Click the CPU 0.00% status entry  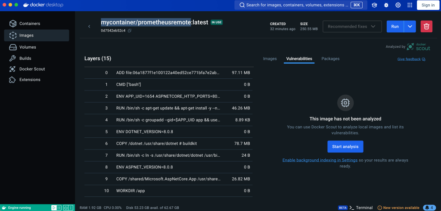click(112, 208)
